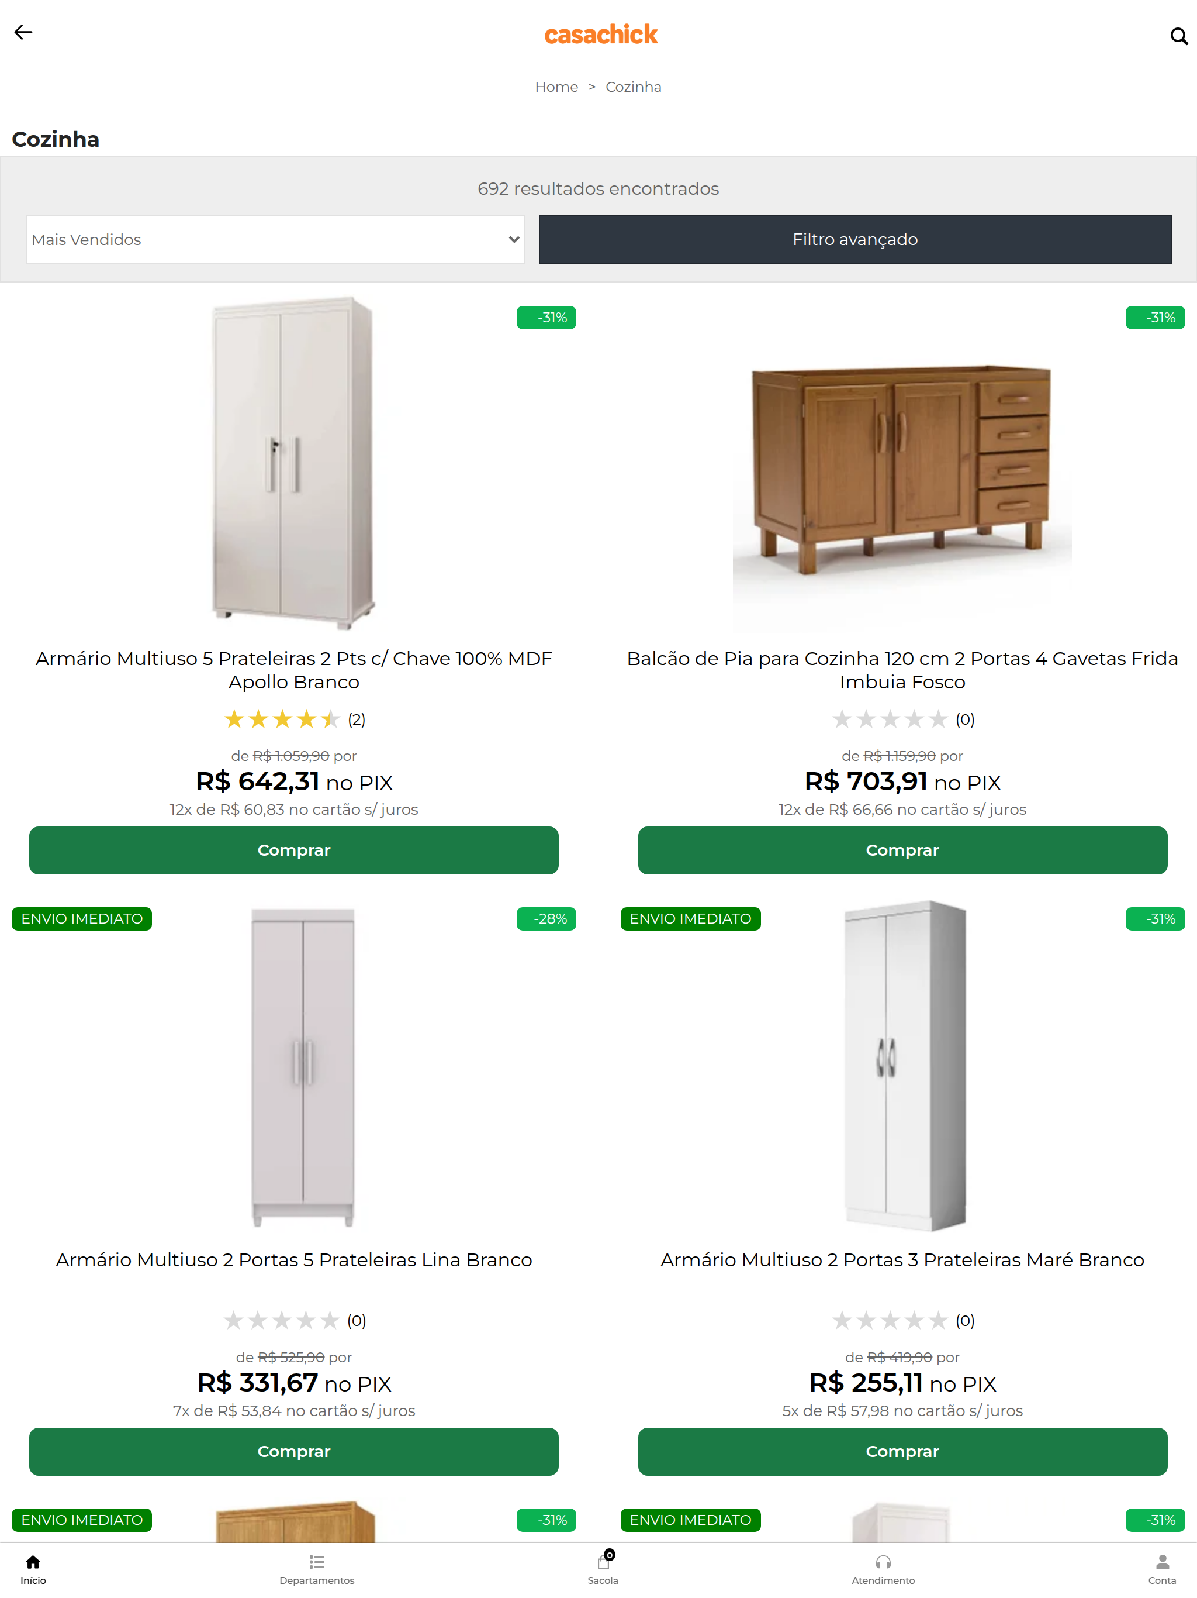Buy the Armário Apollo Branco
This screenshot has width=1197, height=1598.
(x=294, y=850)
